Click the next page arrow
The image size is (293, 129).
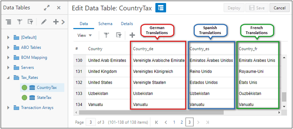[x=198, y=122]
